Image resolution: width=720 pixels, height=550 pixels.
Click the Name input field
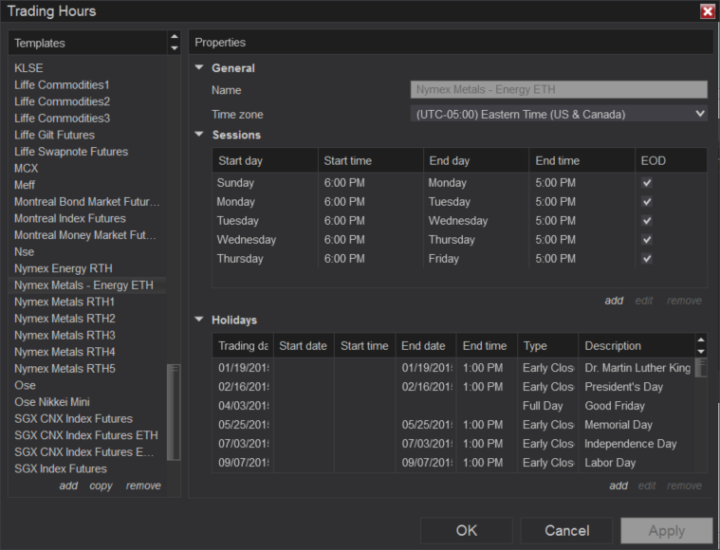pos(559,89)
